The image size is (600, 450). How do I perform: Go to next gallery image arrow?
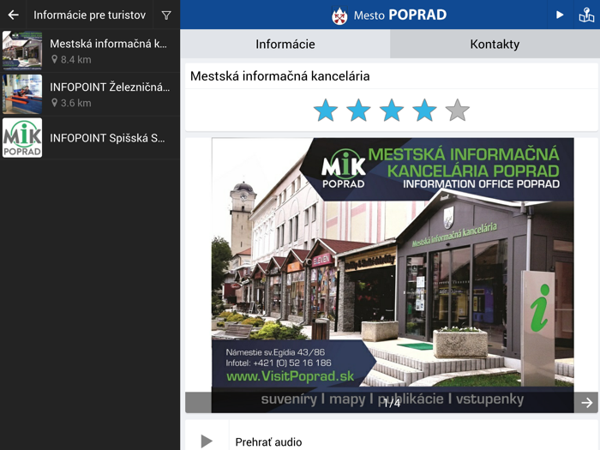(x=586, y=403)
